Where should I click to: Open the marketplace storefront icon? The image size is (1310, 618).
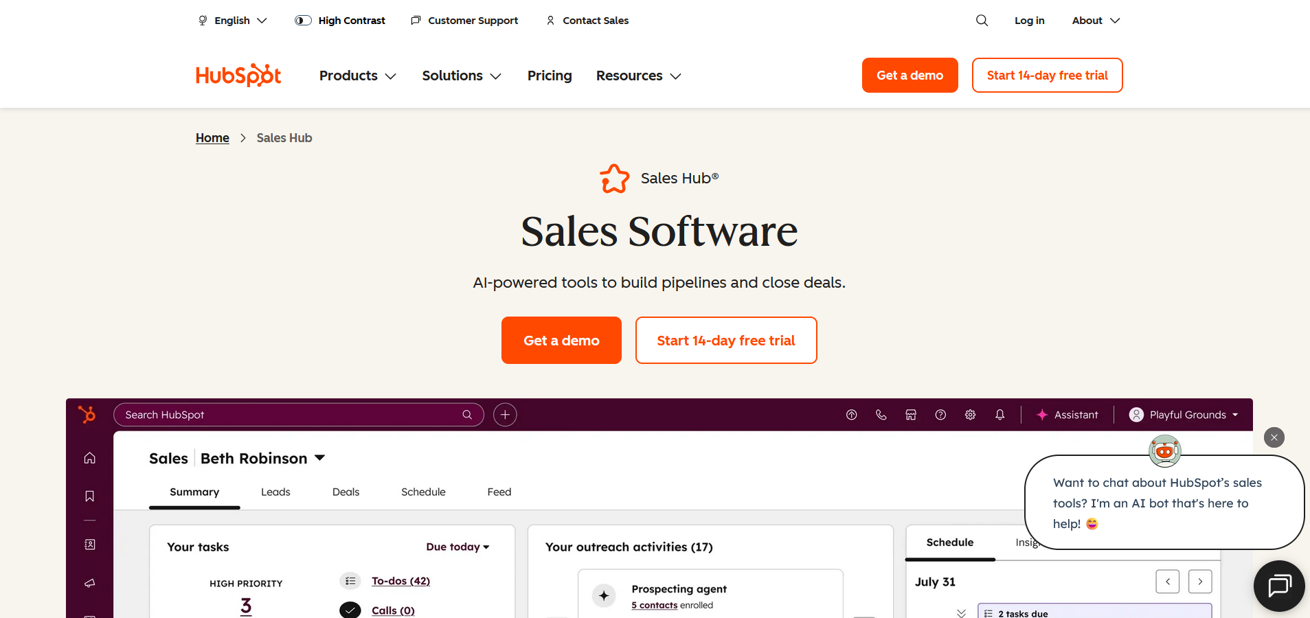[911, 415]
